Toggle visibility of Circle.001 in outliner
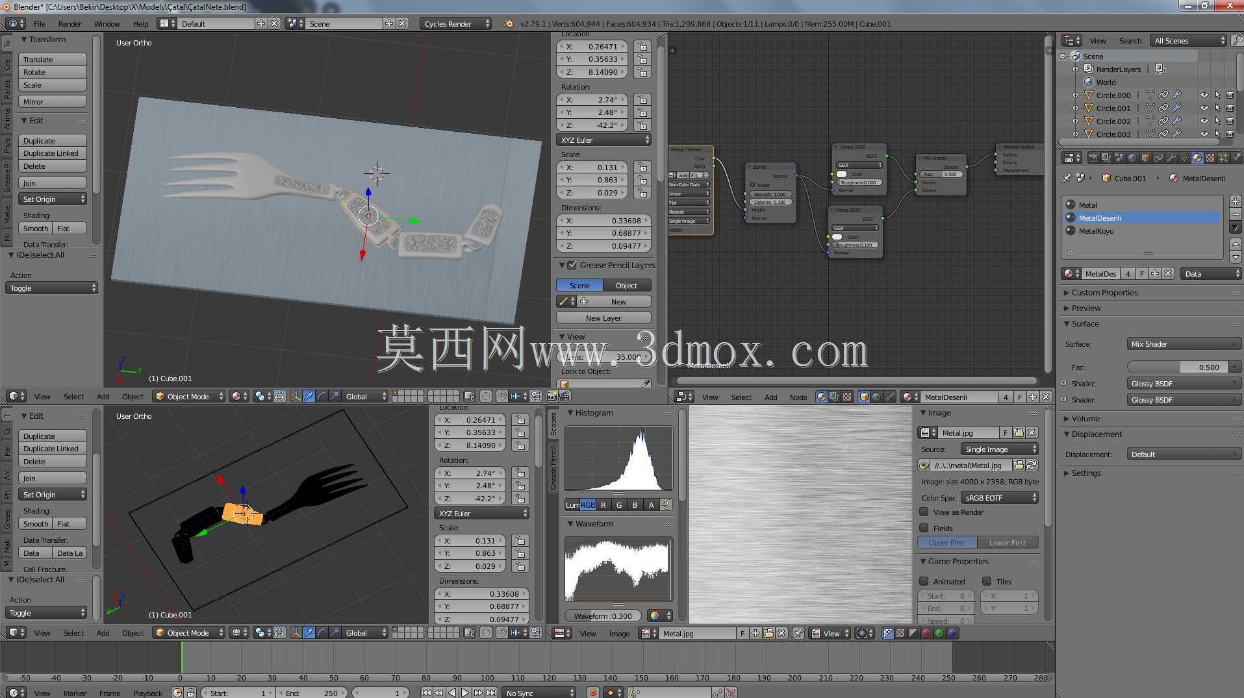This screenshot has height=698, width=1244. [1204, 108]
